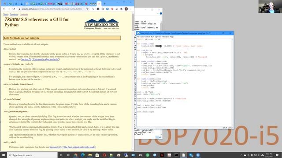
Task: Follow the Previous navigation link
Action: click(14, 14)
